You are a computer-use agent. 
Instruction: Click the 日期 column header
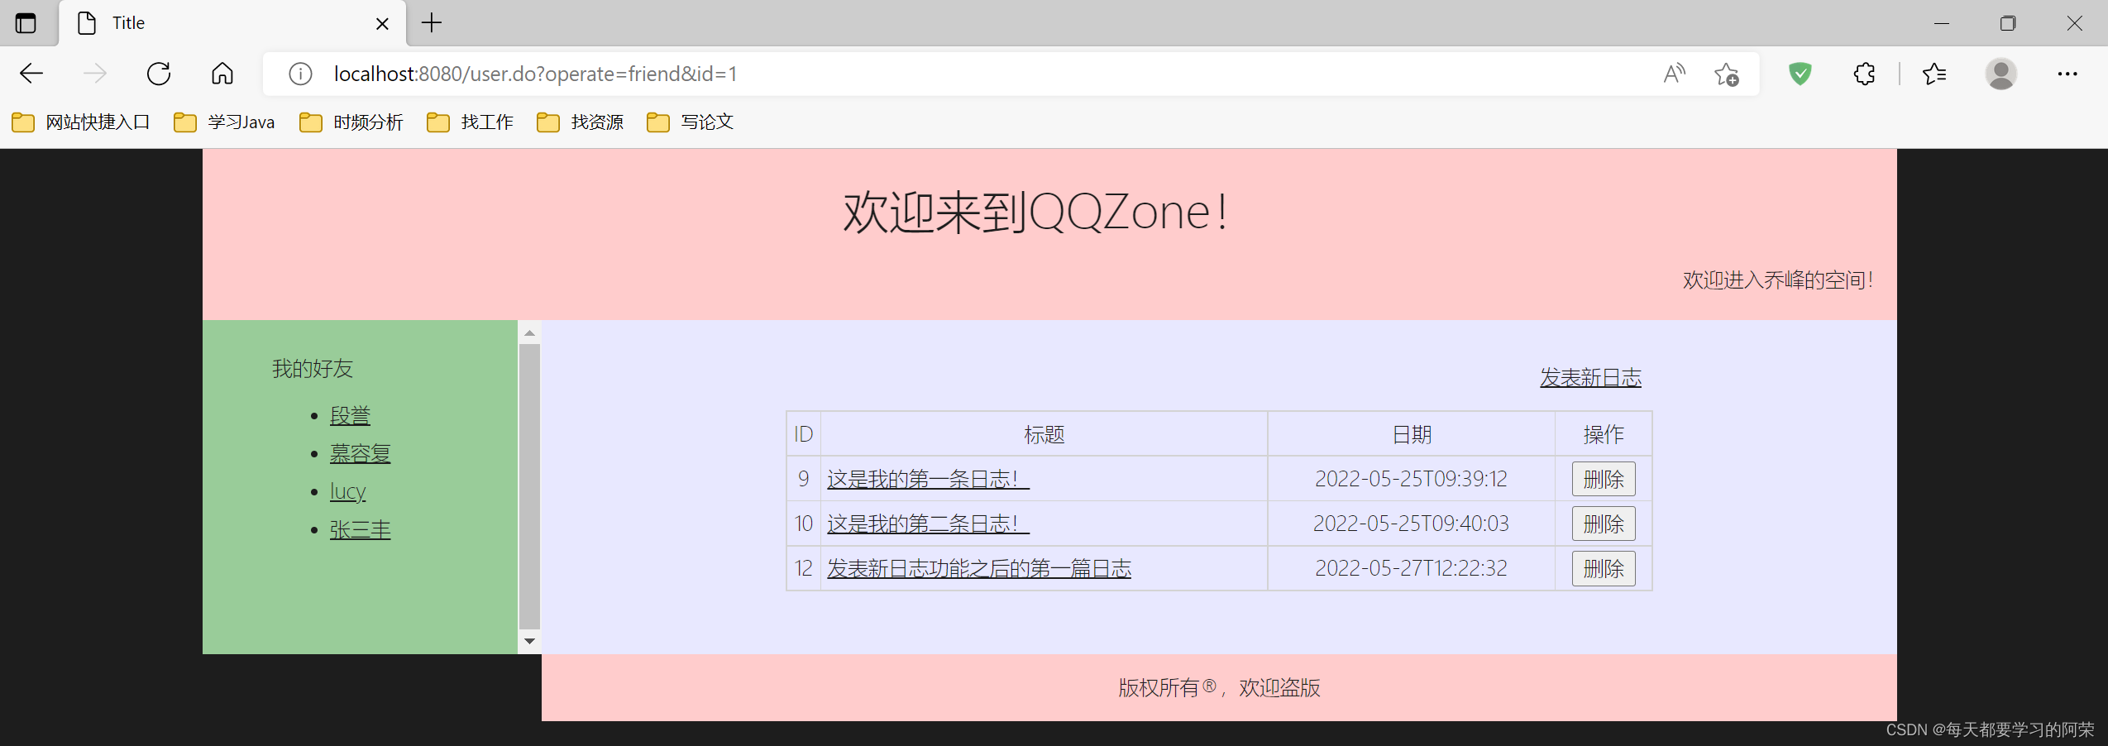click(x=1411, y=434)
